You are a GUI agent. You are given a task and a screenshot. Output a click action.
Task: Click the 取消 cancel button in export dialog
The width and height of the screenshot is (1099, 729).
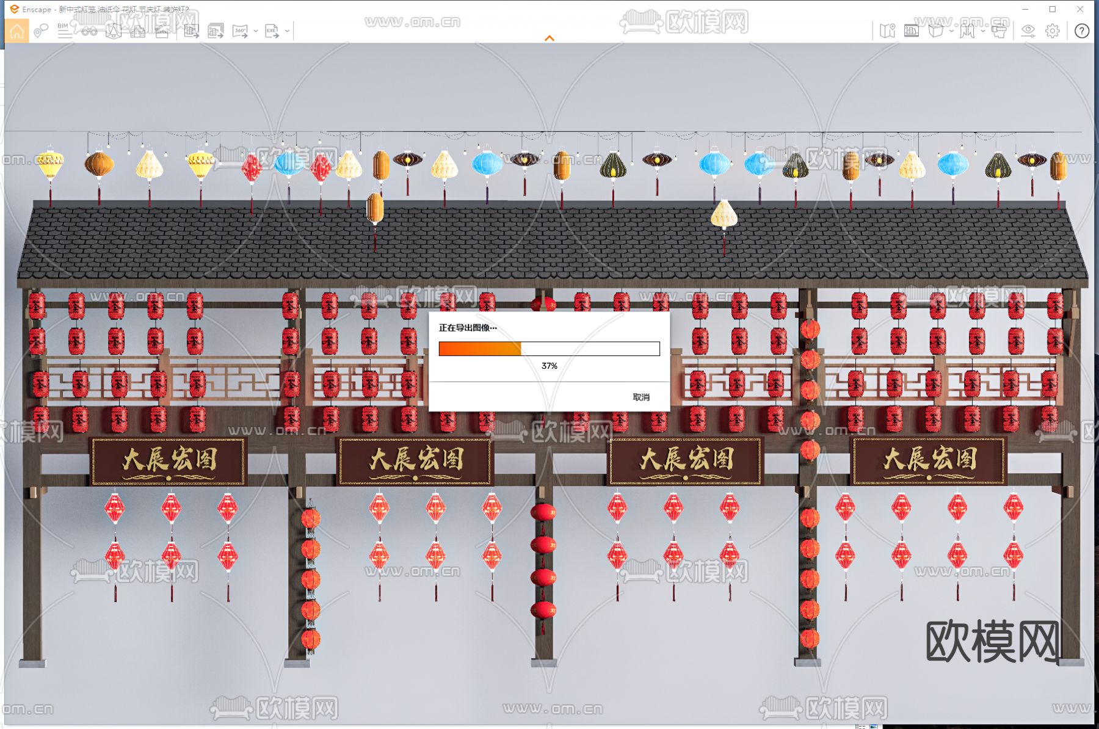(x=641, y=397)
